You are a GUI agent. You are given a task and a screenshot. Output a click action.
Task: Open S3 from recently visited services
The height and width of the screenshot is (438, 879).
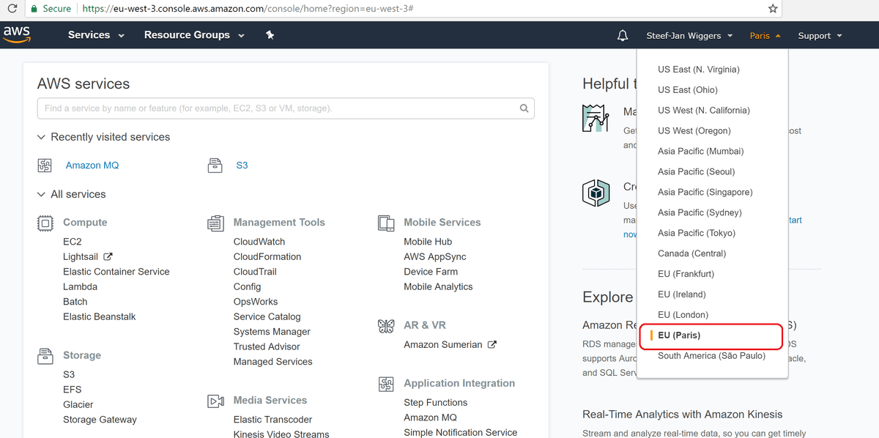pyautogui.click(x=242, y=166)
